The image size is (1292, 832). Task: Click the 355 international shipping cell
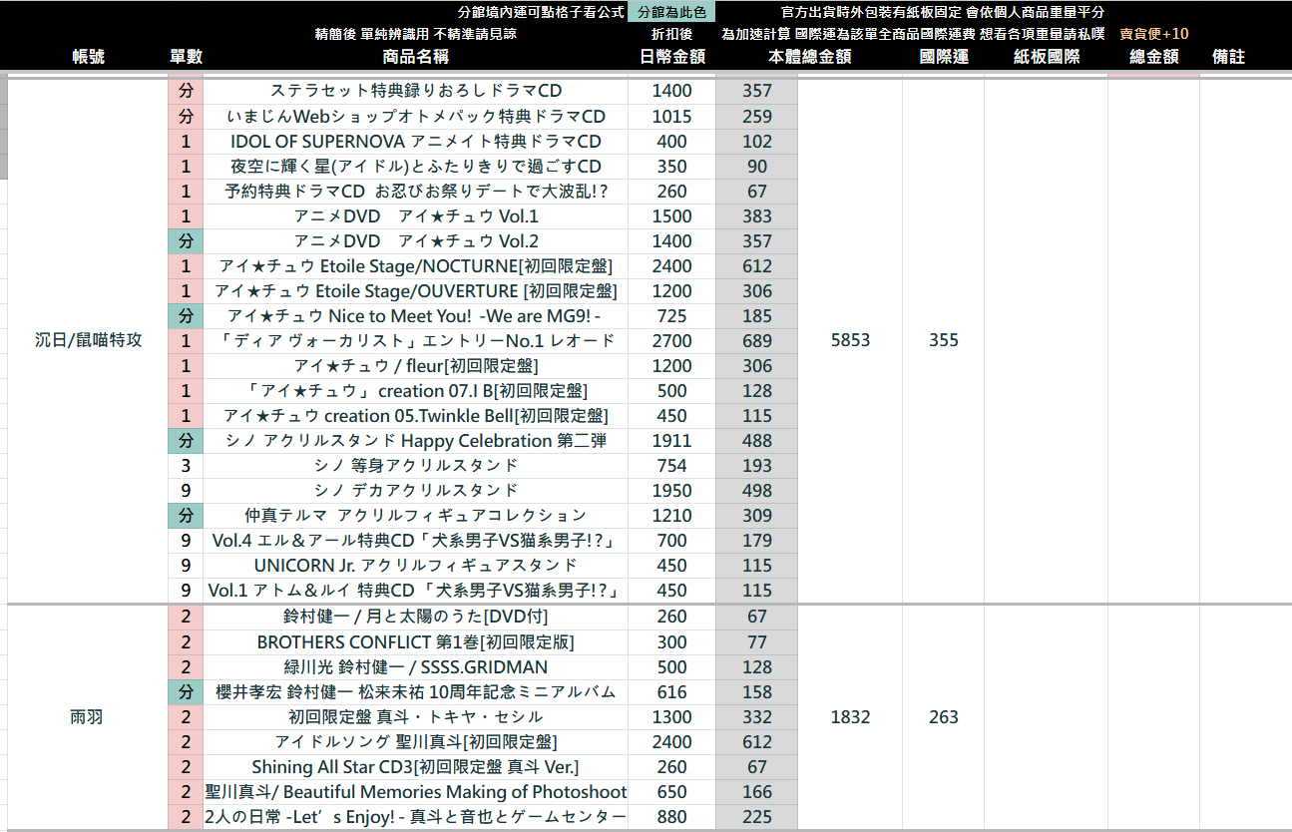[943, 340]
